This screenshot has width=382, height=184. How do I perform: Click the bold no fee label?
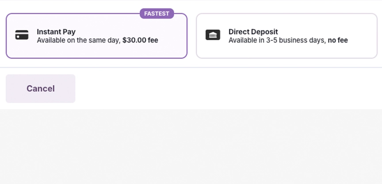coord(338,40)
